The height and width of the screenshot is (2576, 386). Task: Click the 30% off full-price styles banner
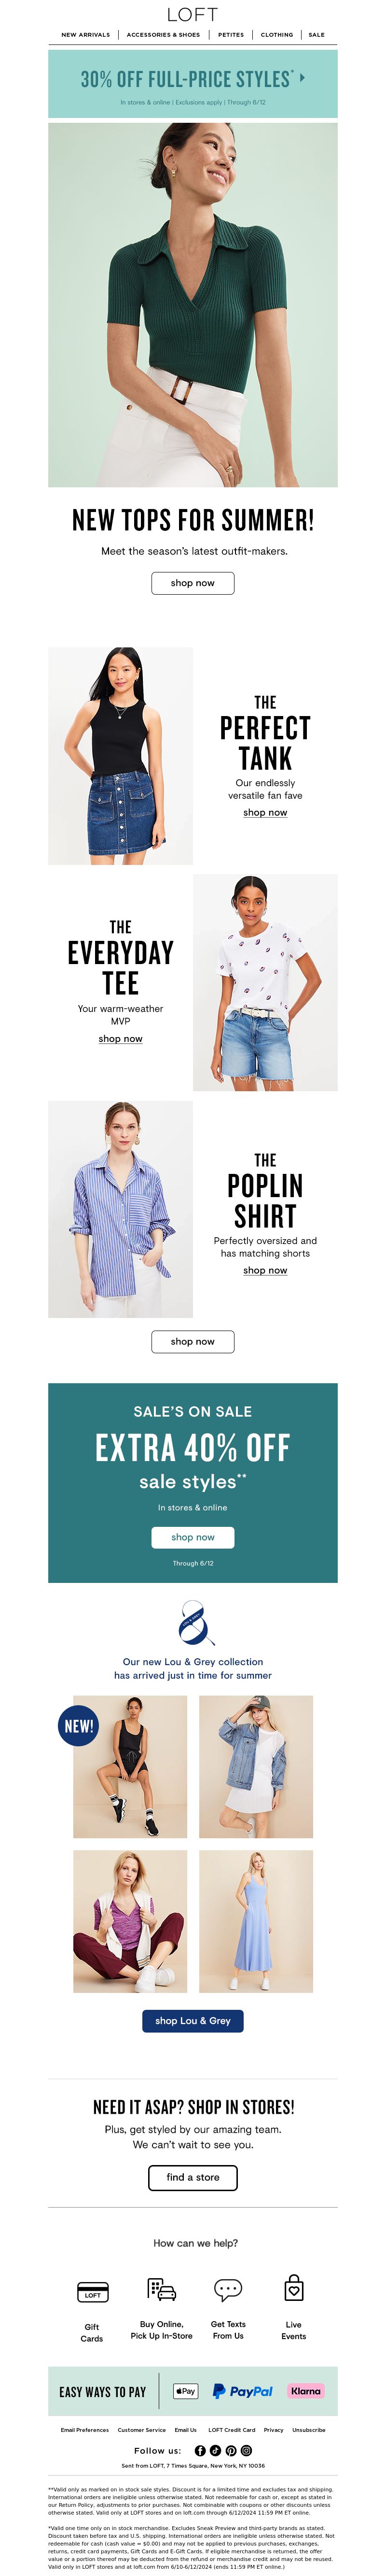pos(193,84)
